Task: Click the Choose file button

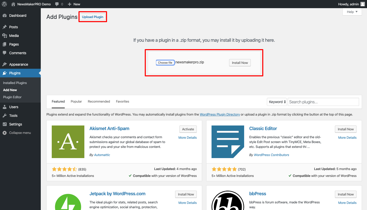Action: coord(165,63)
